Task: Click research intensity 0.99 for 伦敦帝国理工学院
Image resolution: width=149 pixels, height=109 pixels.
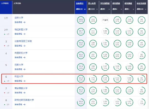Action: tap(129, 43)
